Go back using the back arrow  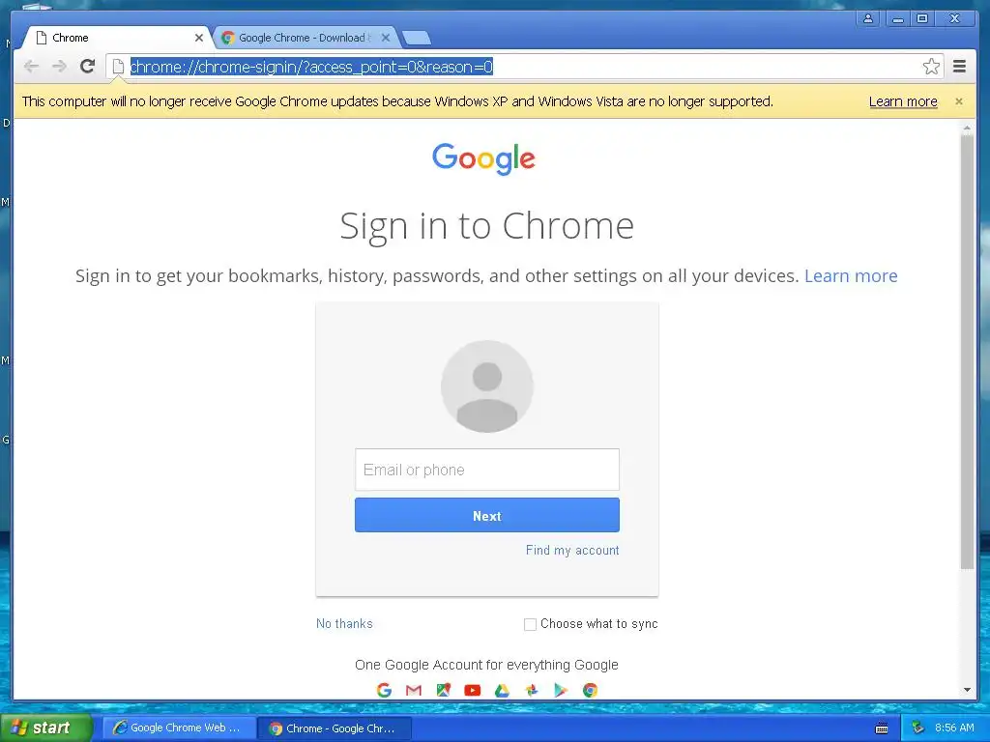[x=31, y=67]
